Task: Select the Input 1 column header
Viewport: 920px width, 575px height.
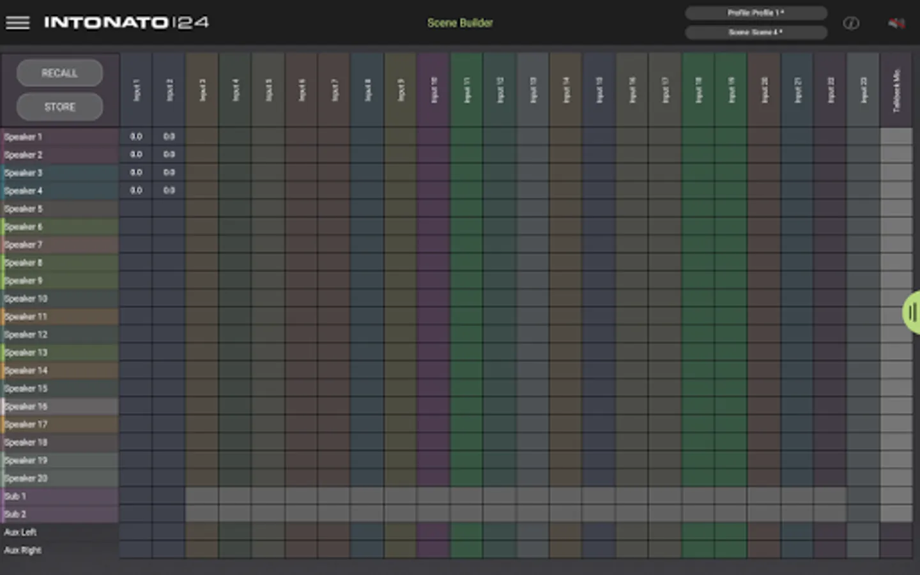Action: coord(136,90)
